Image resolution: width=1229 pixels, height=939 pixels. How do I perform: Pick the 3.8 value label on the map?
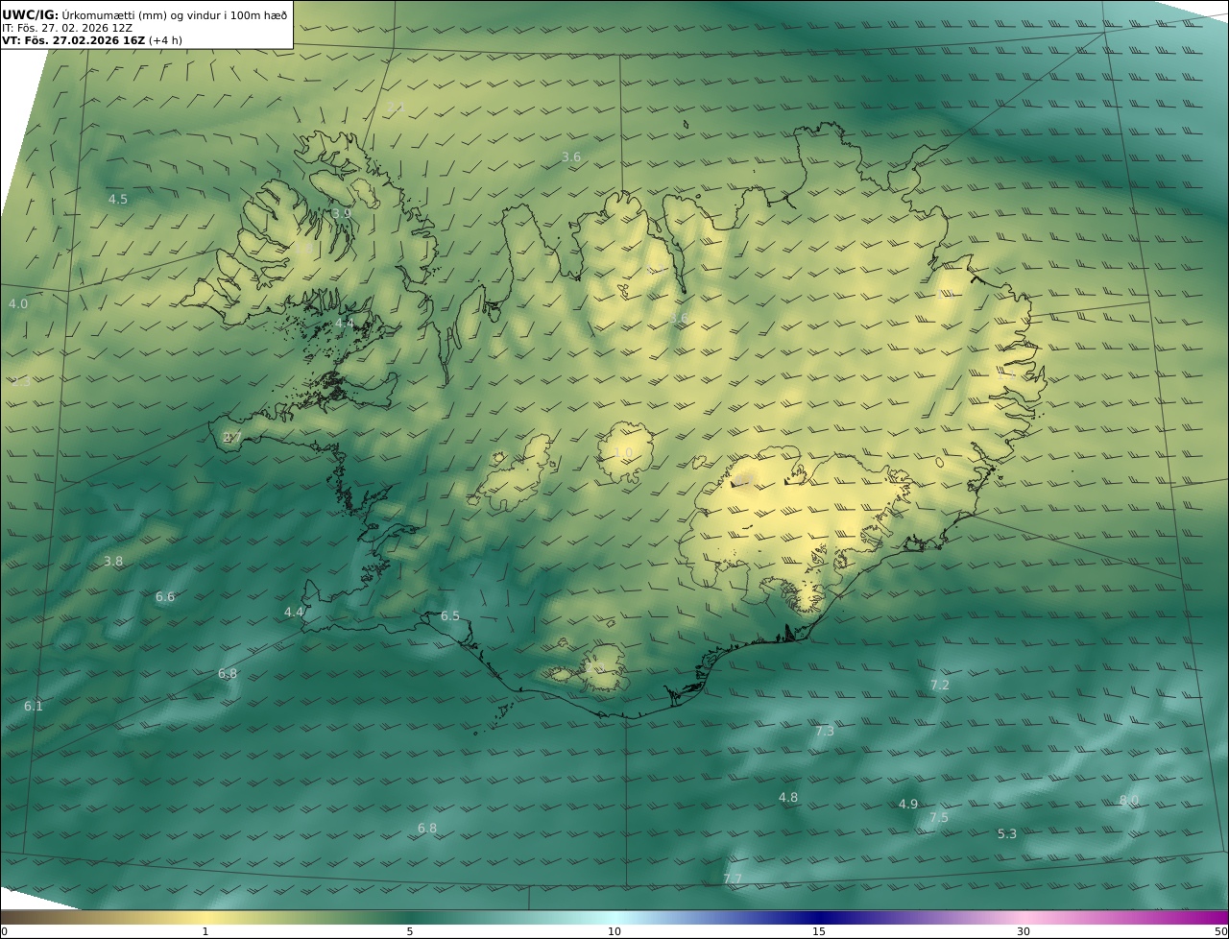(113, 562)
